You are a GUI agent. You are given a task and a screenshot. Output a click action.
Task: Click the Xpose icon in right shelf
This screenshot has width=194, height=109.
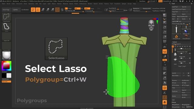click(165, 107)
